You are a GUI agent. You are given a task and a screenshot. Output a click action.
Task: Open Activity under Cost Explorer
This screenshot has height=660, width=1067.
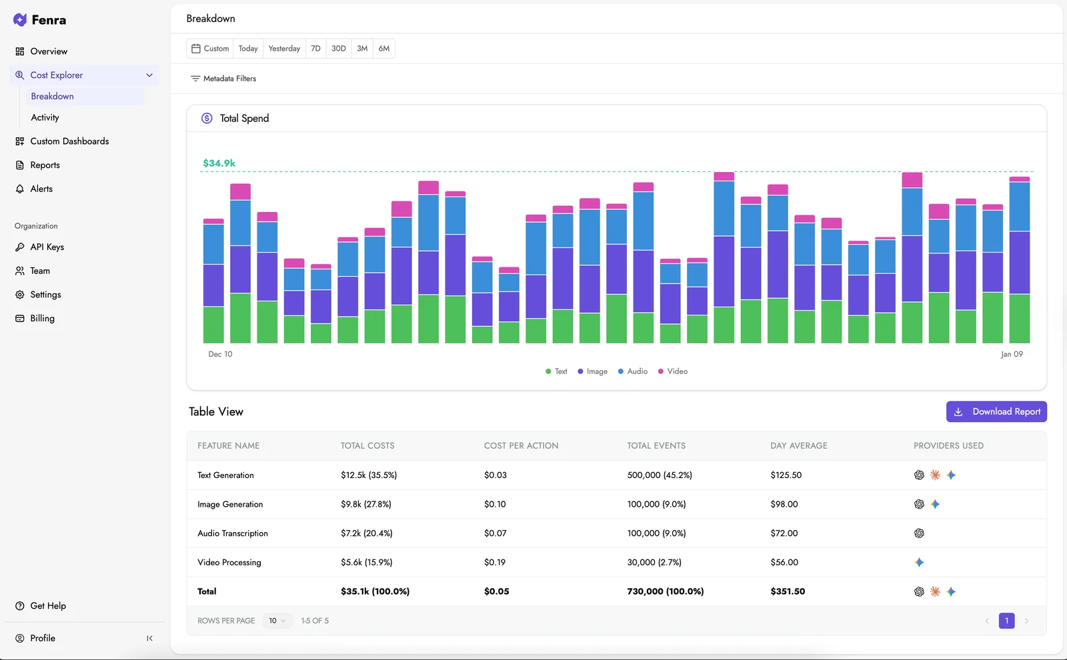click(x=45, y=117)
